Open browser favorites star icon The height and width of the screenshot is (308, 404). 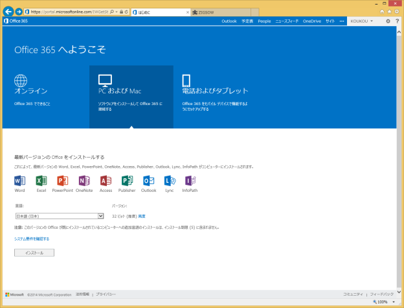(389, 12)
